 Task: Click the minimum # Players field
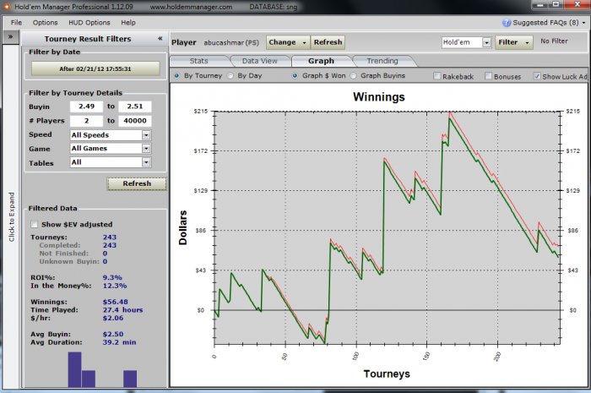86,121
